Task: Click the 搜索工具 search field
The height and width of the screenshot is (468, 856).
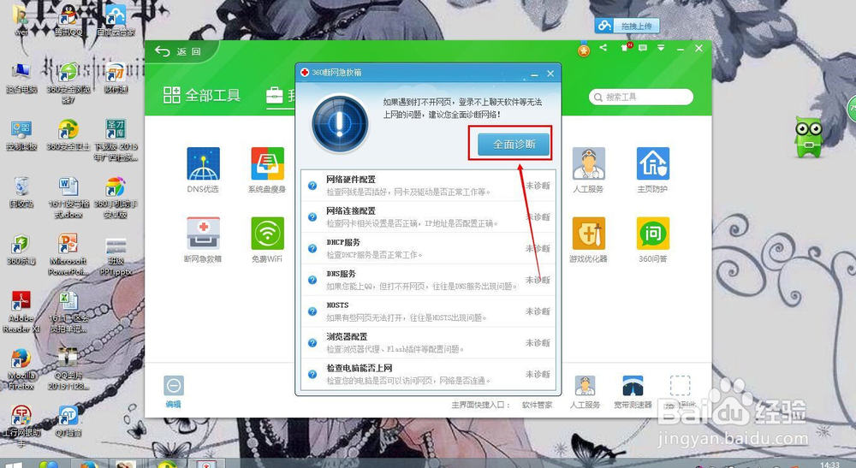Action: (641, 97)
